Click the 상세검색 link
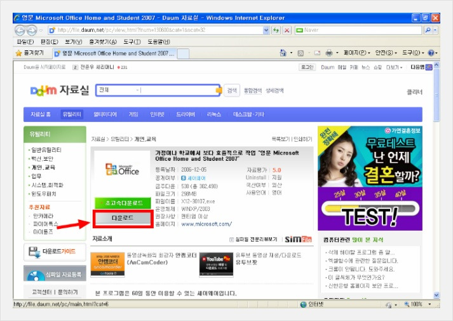 click(x=274, y=90)
